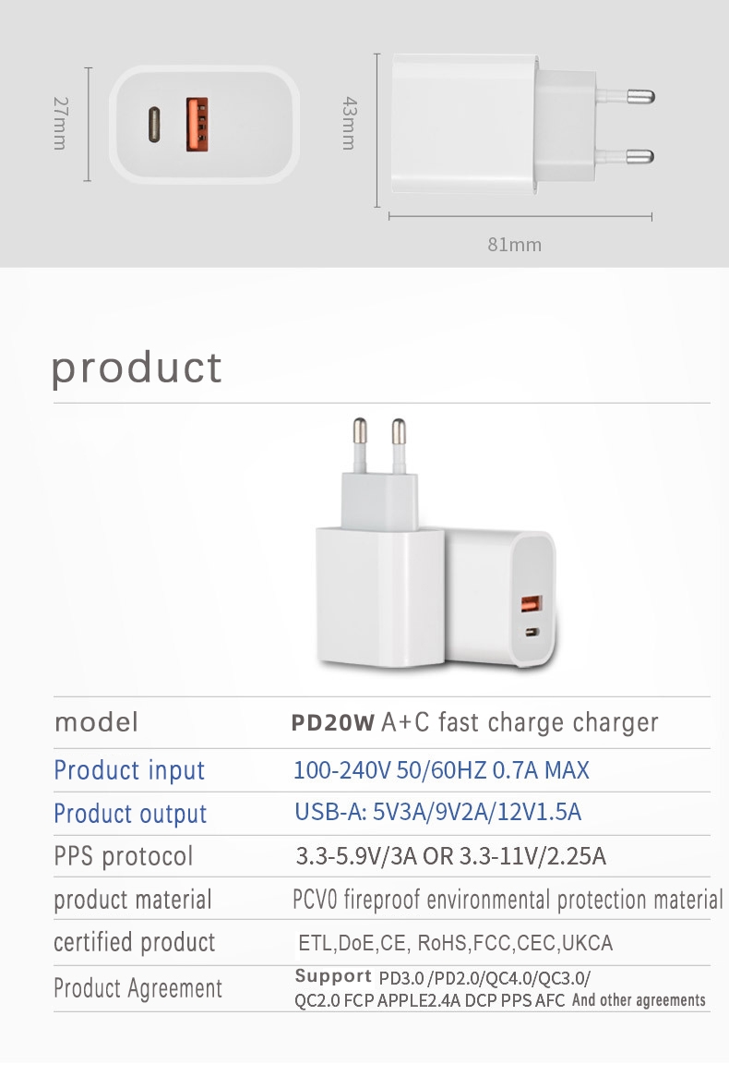Screen dimensions: 729x1088
Task: Click the 27mm height dimension label
Action: [x=59, y=122]
